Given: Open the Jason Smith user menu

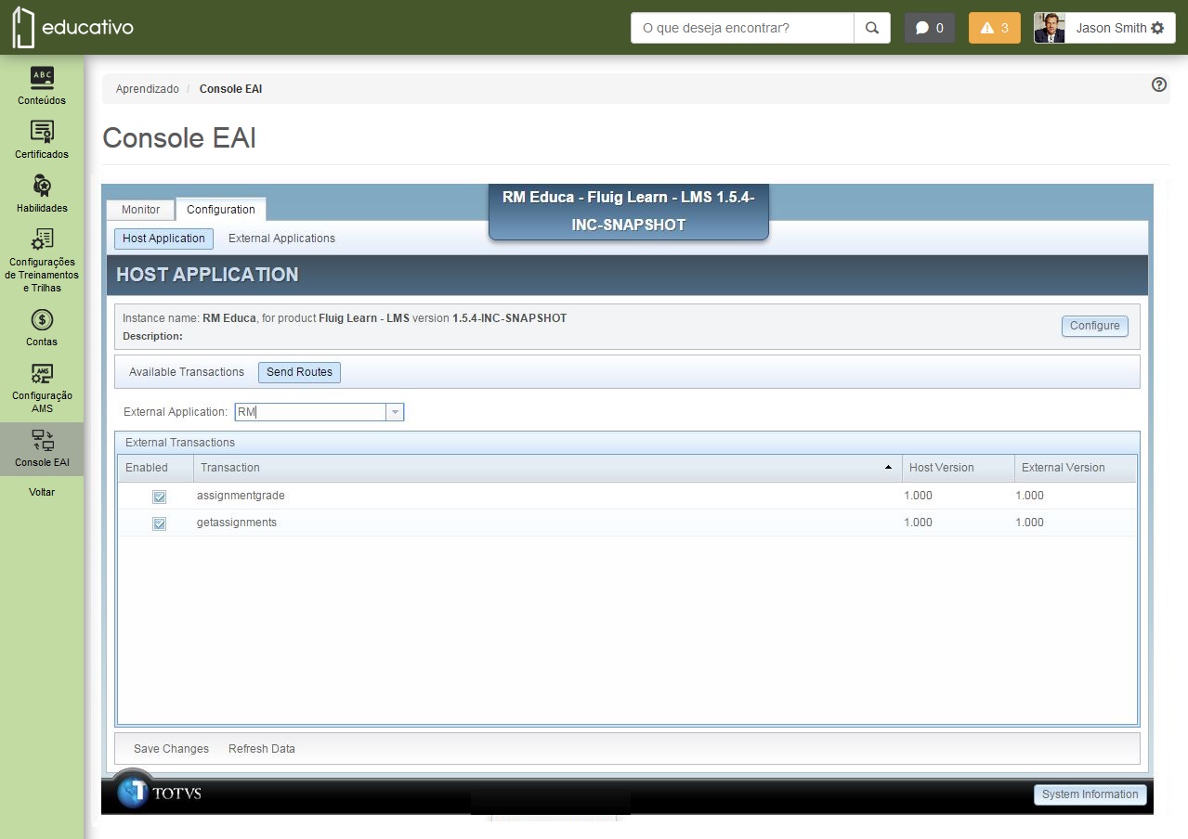Looking at the screenshot, I should (x=1104, y=28).
